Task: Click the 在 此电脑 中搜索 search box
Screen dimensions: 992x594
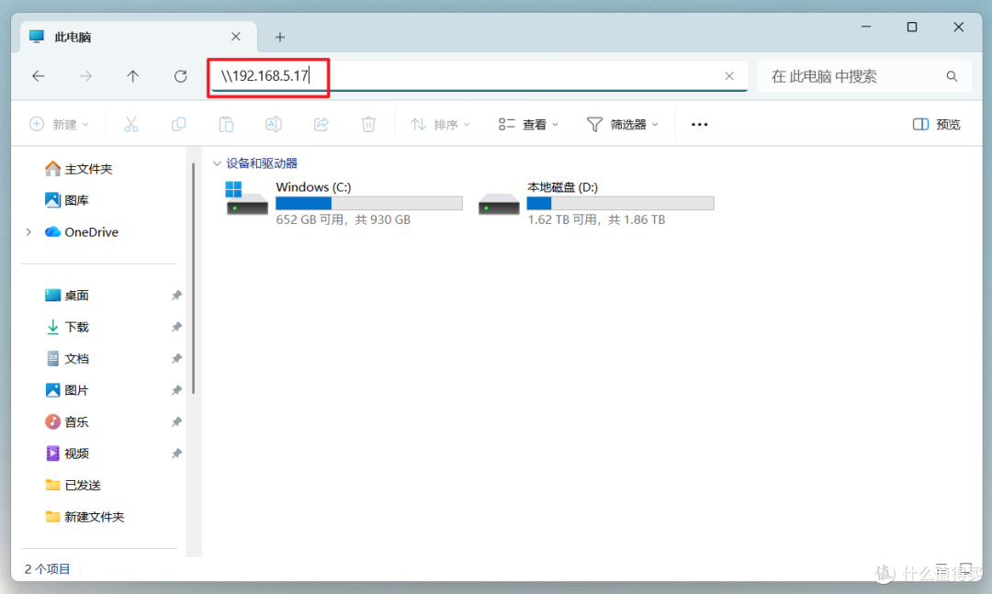Action: click(x=864, y=76)
